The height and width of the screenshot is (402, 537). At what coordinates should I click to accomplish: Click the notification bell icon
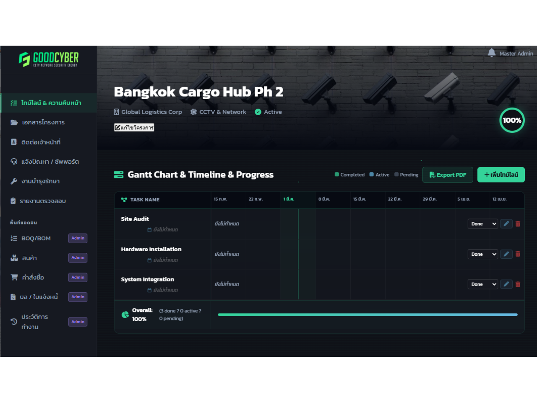[491, 53]
